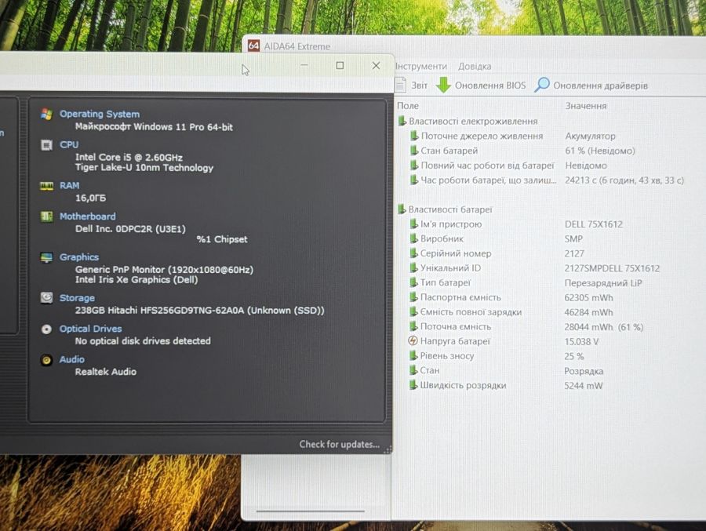Click the battery icon beside Рівень зносу
Image resolution: width=706 pixels, height=531 pixels.
[x=413, y=355]
